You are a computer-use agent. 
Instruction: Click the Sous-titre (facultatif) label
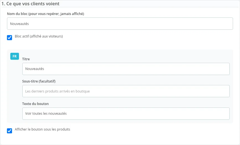point(39,81)
